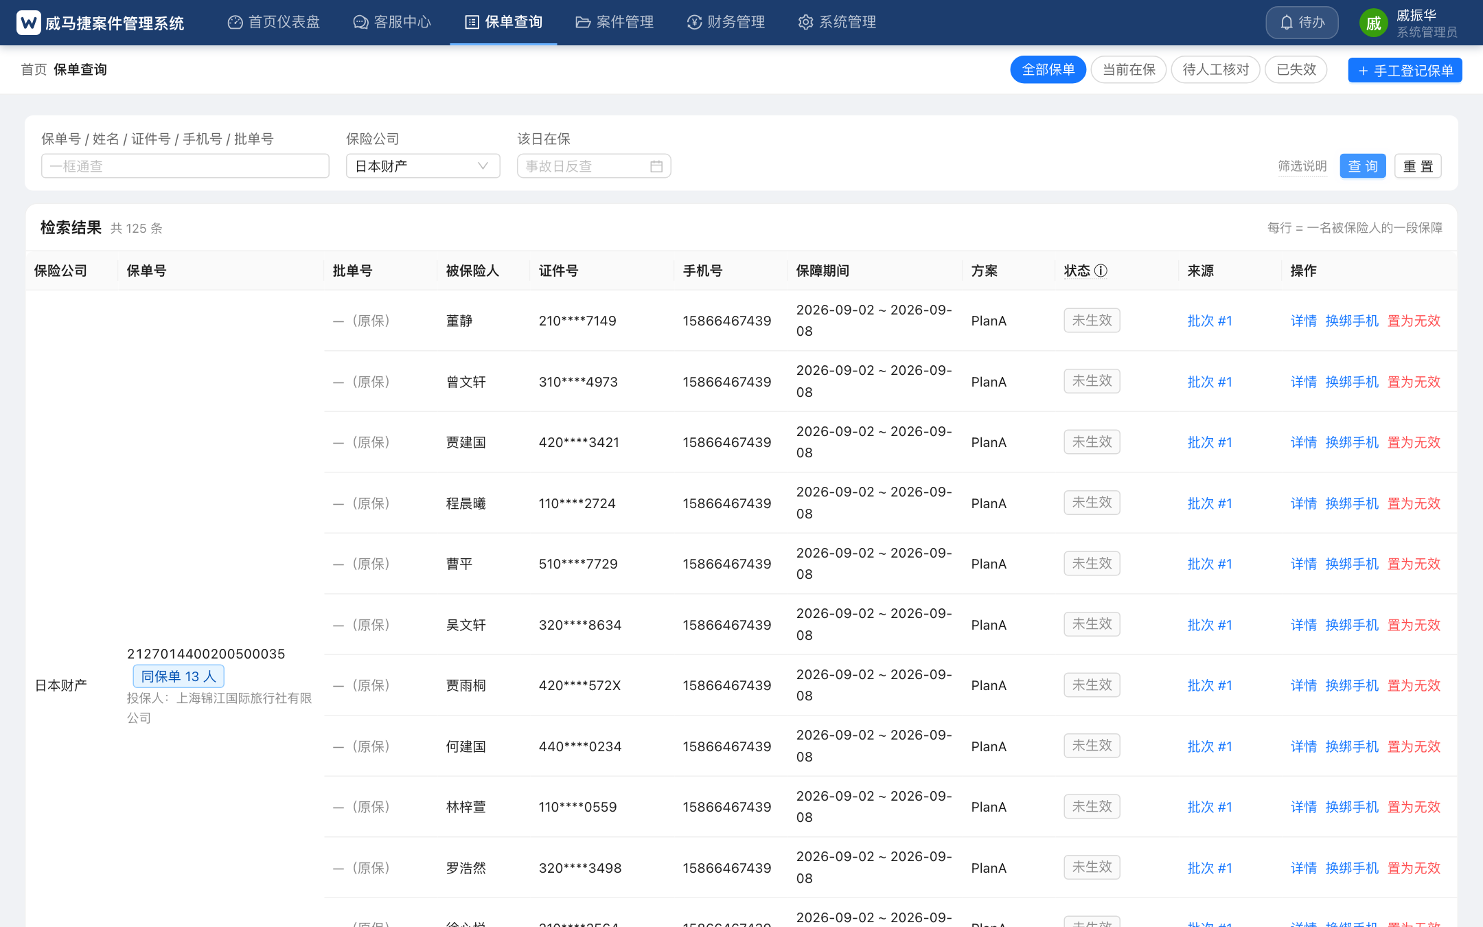Open 详情 for 林梓萱

click(1304, 807)
